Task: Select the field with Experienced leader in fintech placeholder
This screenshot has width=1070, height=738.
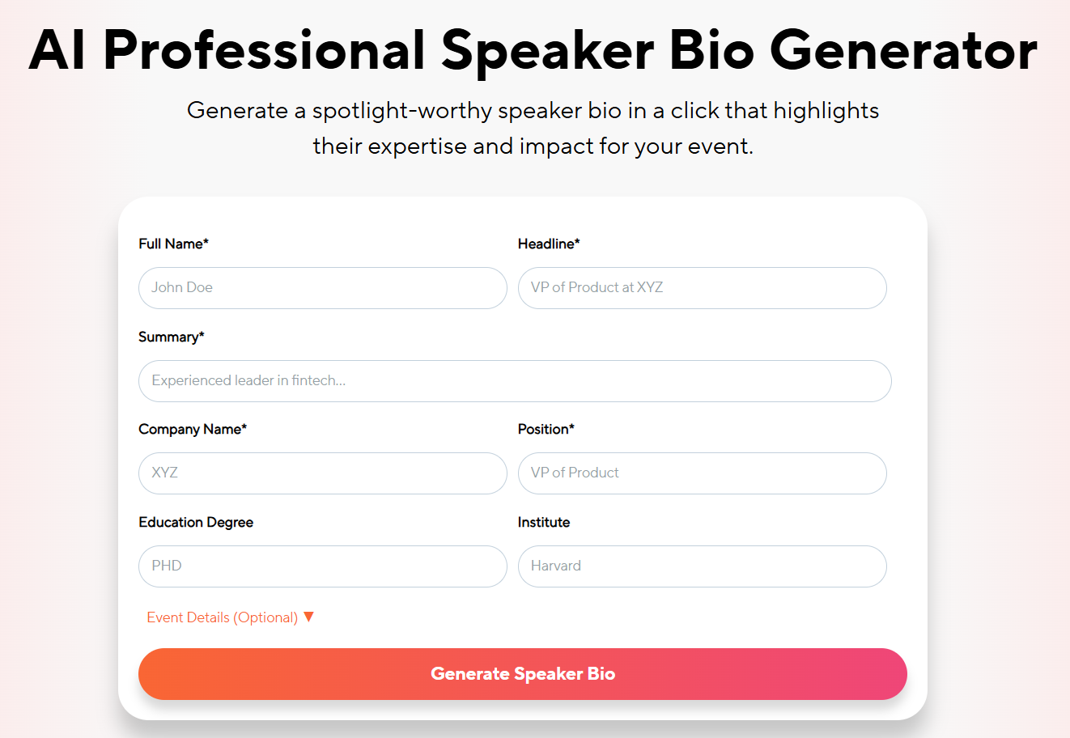Action: click(515, 380)
